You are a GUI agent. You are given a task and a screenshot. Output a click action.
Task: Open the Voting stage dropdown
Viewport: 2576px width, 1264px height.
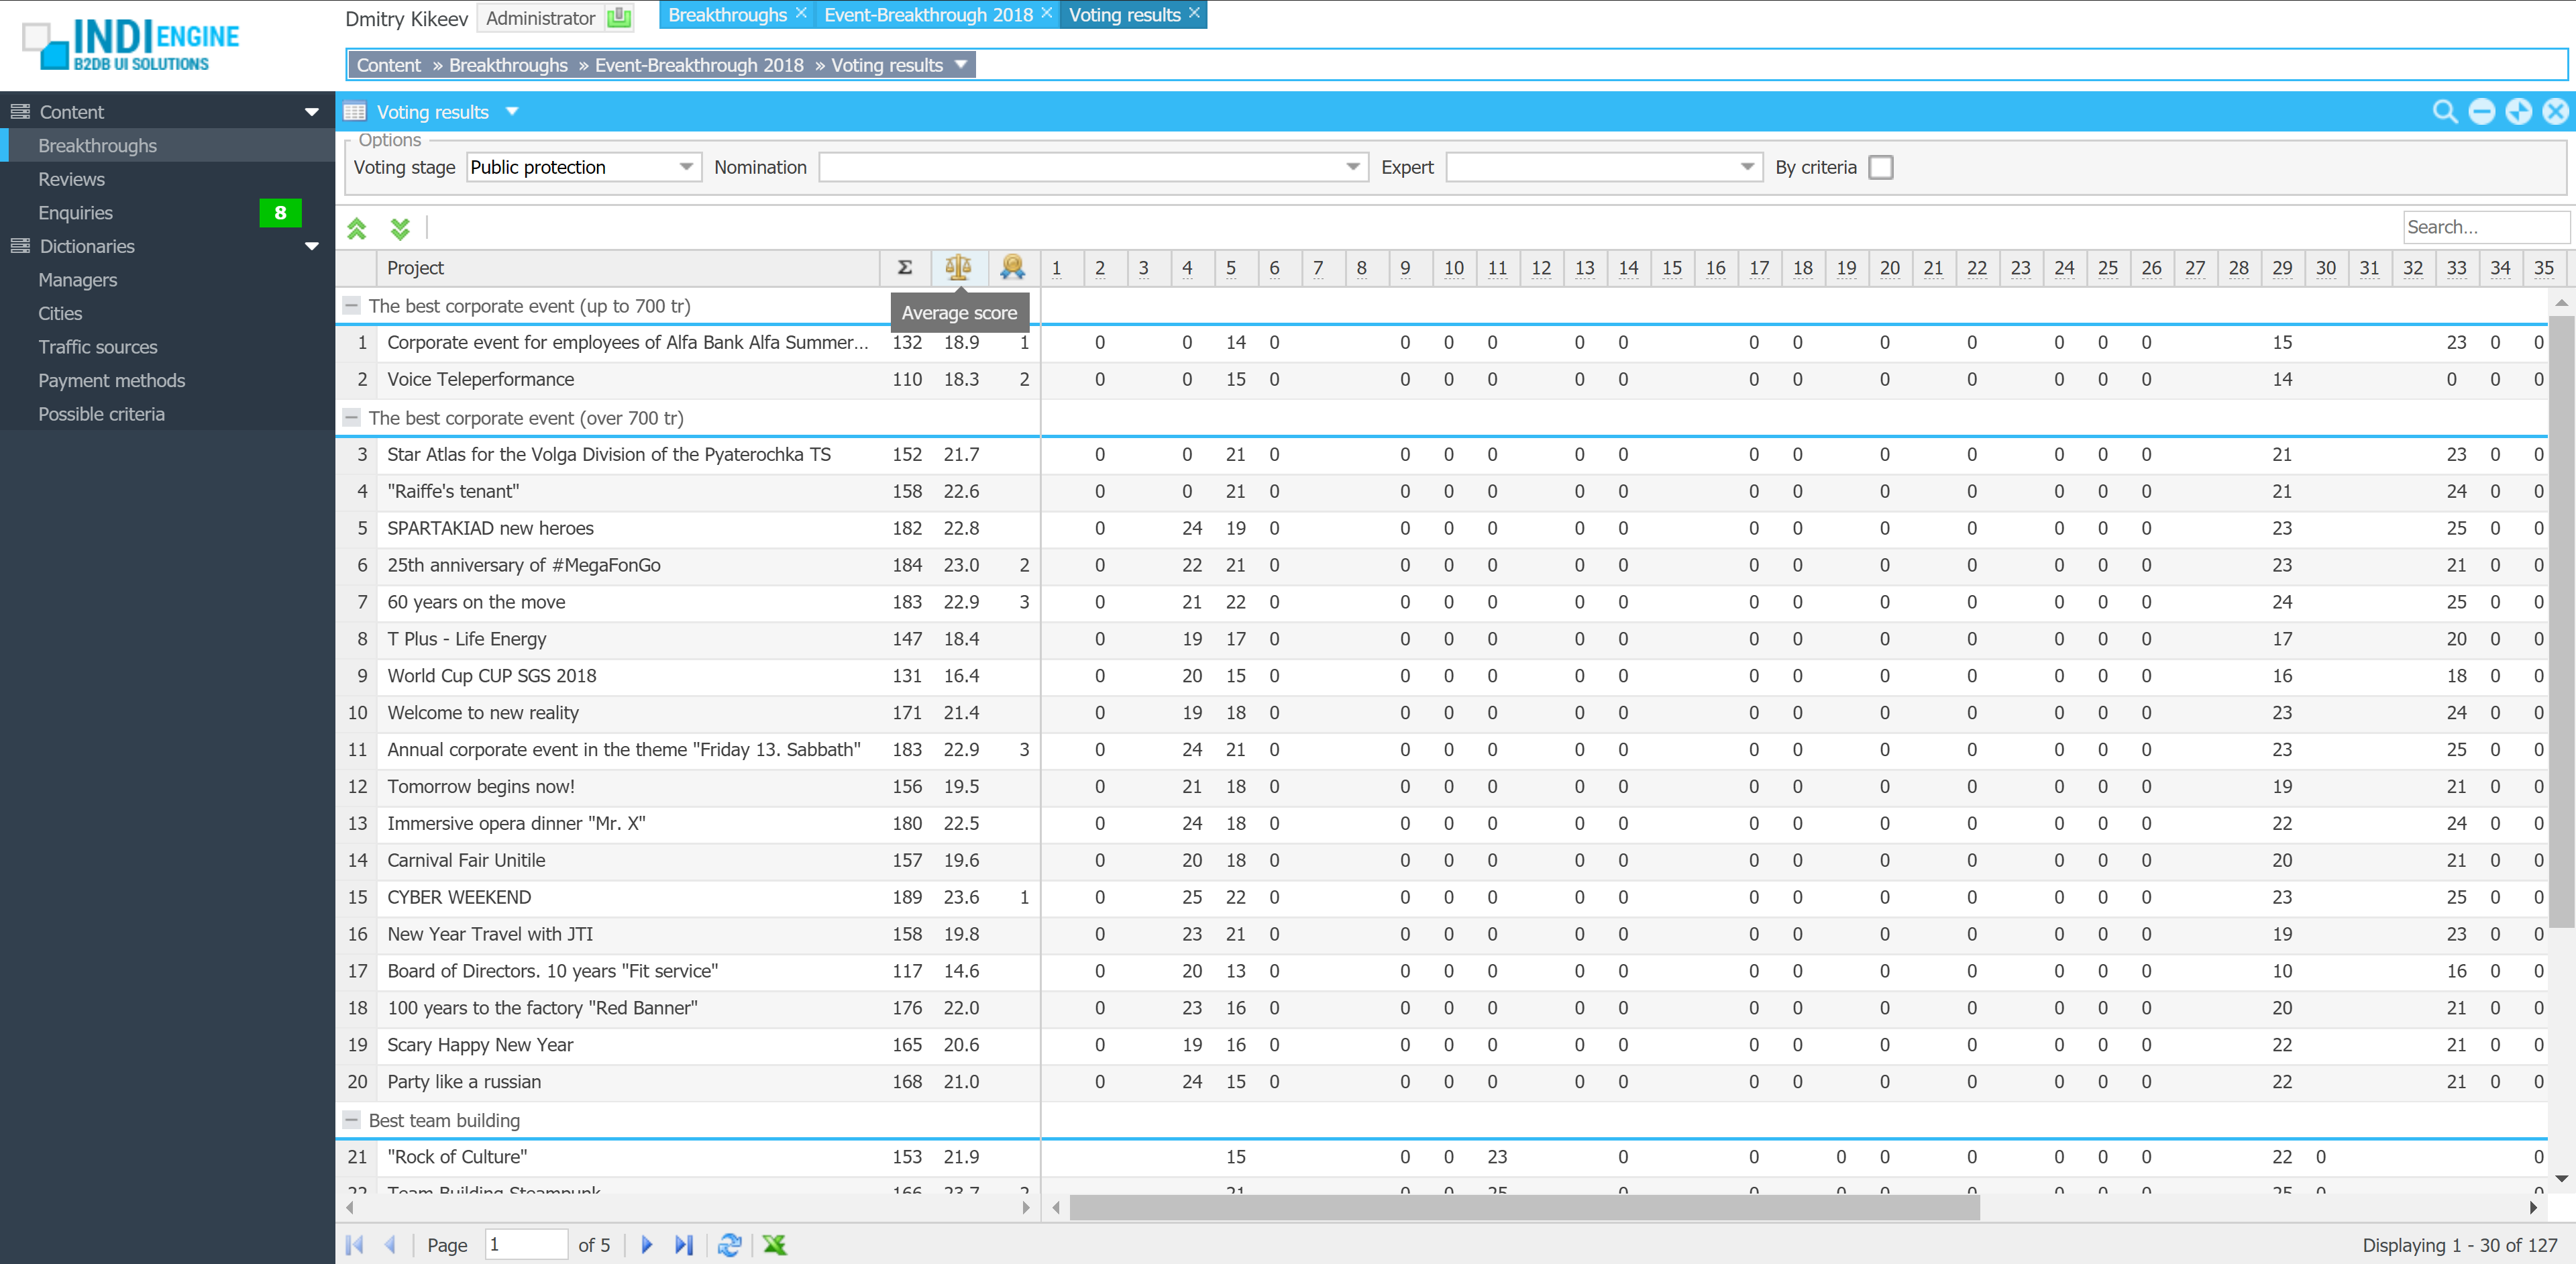(686, 167)
